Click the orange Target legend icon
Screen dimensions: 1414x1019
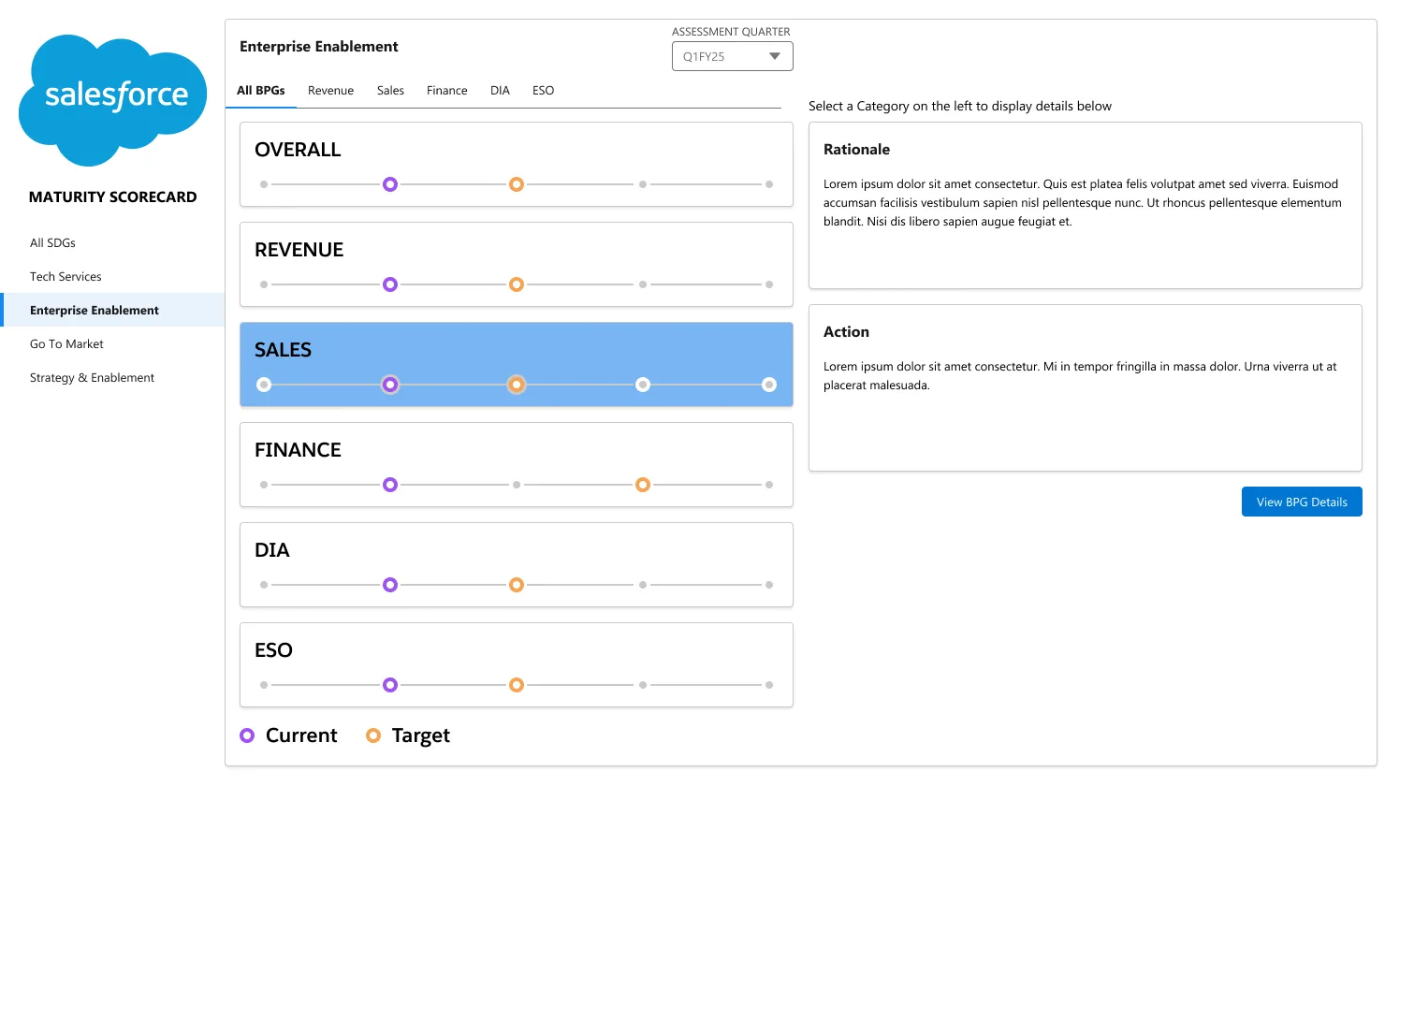pos(373,735)
